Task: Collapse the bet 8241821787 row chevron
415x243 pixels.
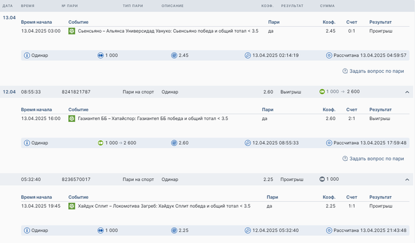Action: 407,92
